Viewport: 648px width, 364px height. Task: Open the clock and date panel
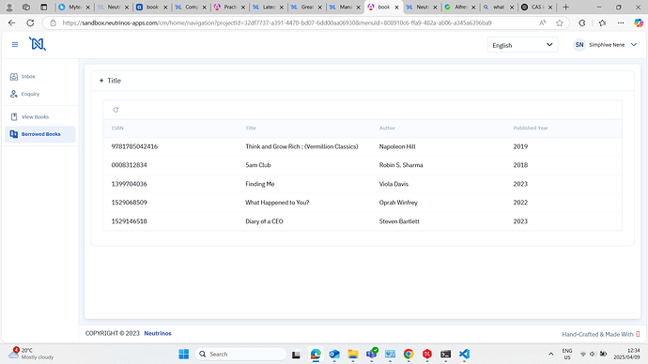626,354
